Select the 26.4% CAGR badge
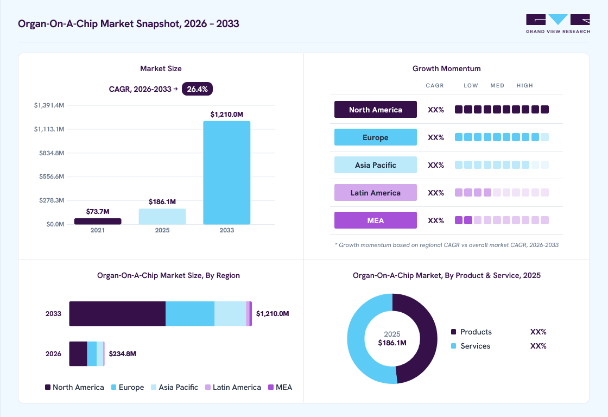The image size is (608, 417). coord(197,89)
